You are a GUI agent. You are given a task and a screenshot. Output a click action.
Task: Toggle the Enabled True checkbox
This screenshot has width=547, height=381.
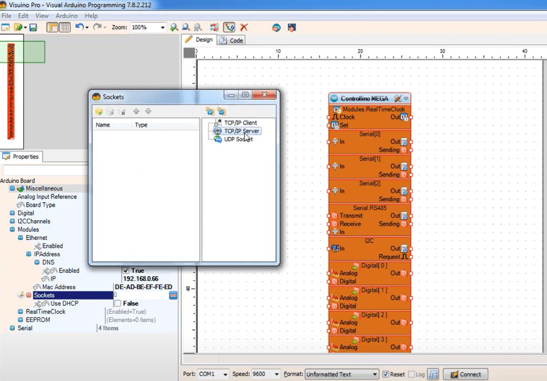pyautogui.click(x=126, y=271)
